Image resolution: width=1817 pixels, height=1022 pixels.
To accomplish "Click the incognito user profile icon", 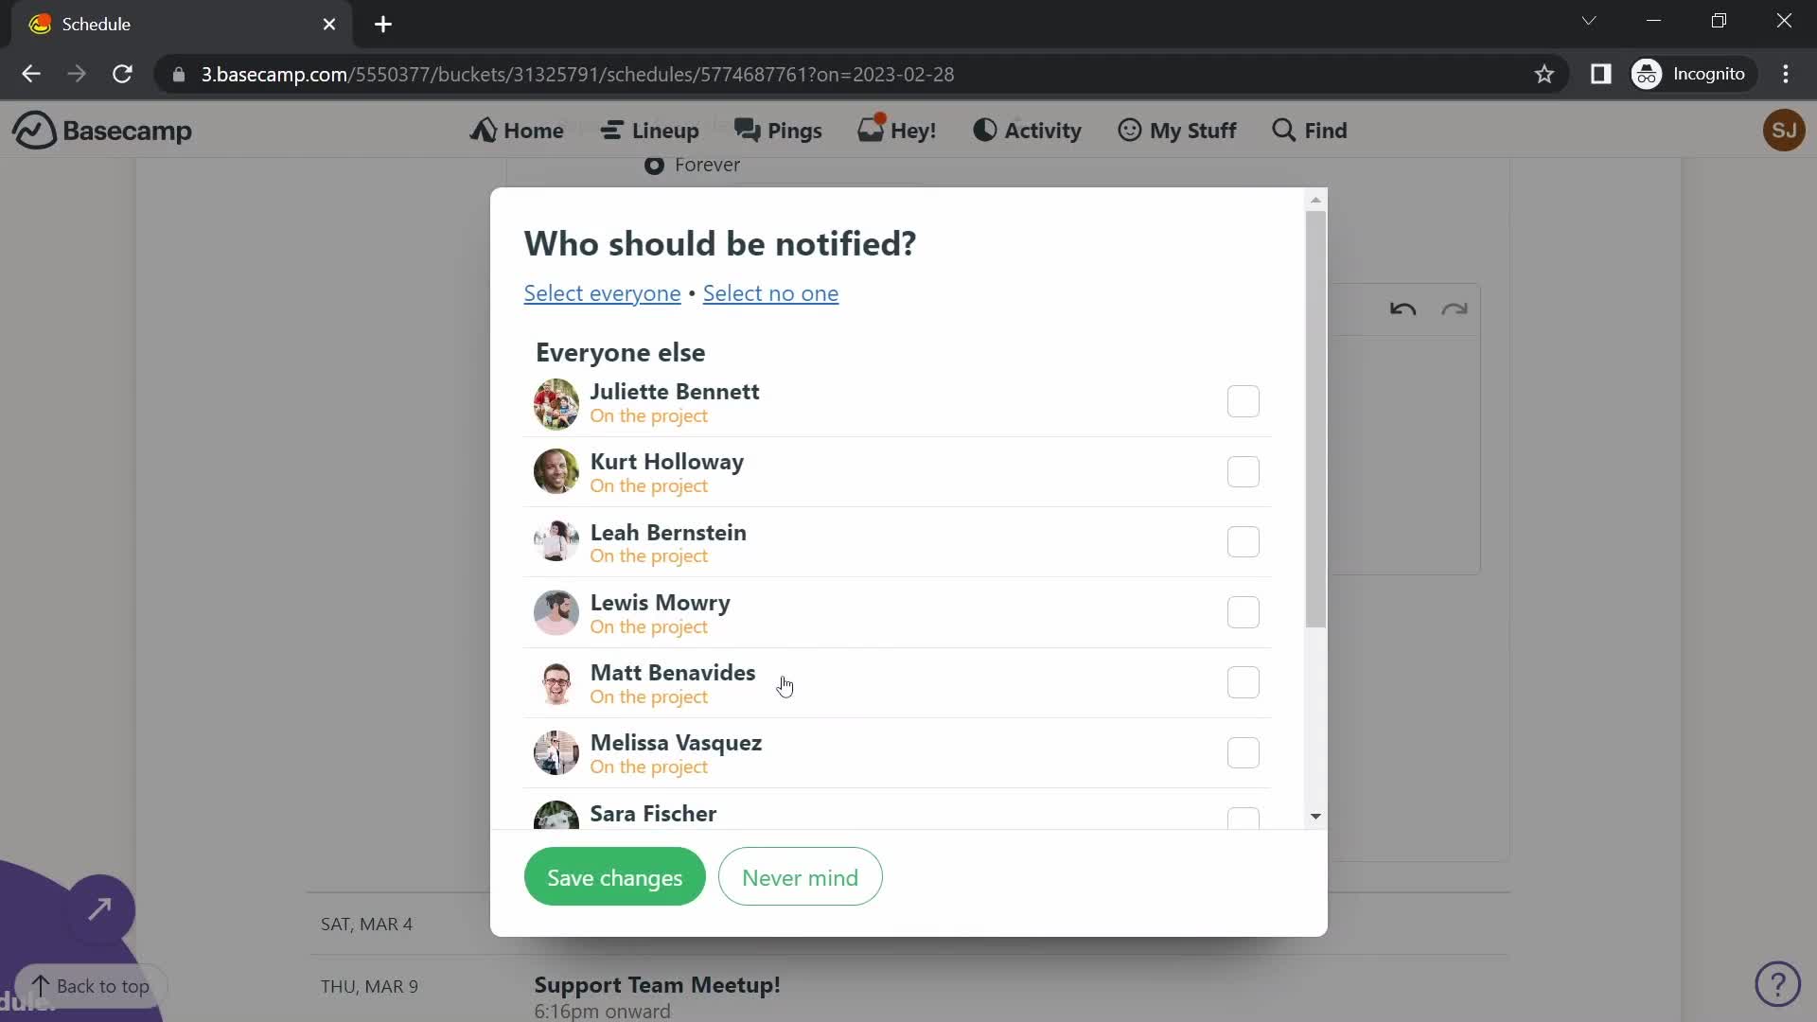I will pos(1648,75).
